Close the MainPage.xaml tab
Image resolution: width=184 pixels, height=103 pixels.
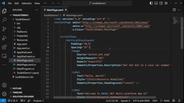point(66,10)
